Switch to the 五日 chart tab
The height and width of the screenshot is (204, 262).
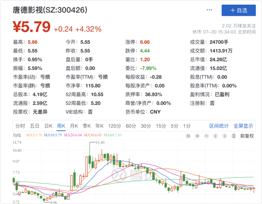[34, 126]
